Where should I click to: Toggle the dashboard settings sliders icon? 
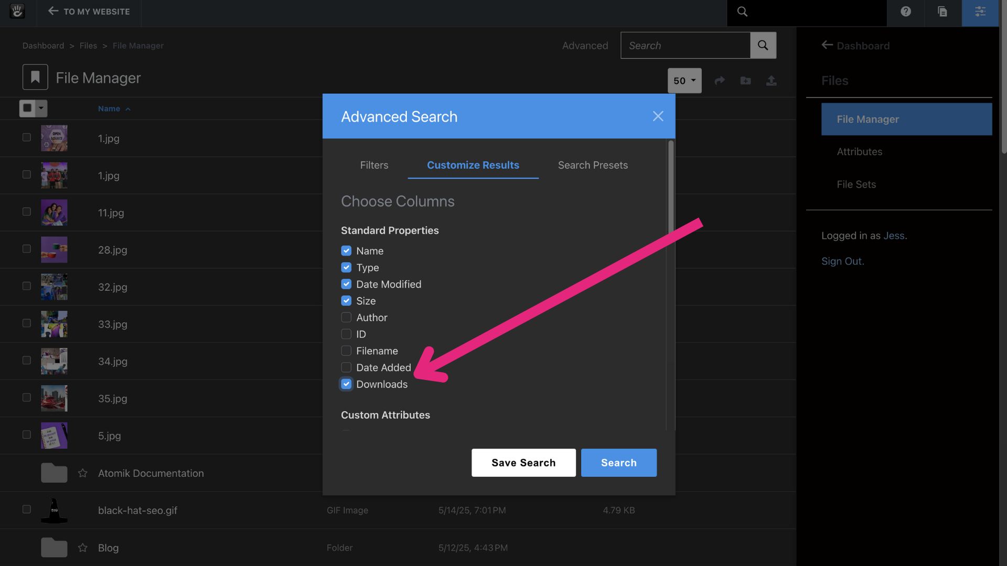tap(980, 12)
